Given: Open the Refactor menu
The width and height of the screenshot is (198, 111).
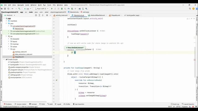Looking at the screenshot, I should 34,5.
